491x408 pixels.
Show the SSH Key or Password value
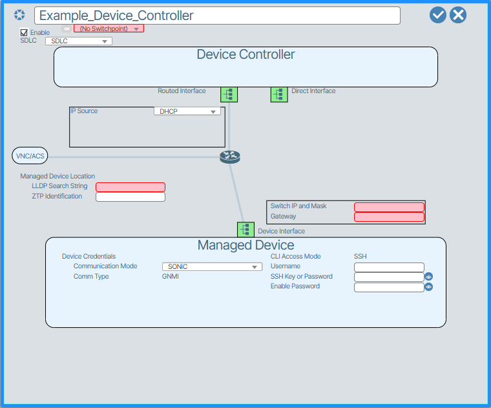tap(428, 277)
